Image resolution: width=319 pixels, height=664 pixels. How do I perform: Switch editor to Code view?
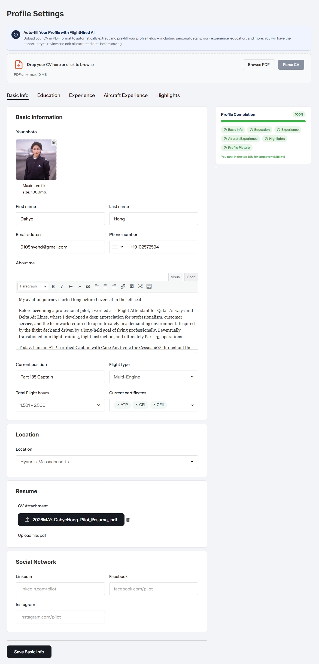click(191, 277)
